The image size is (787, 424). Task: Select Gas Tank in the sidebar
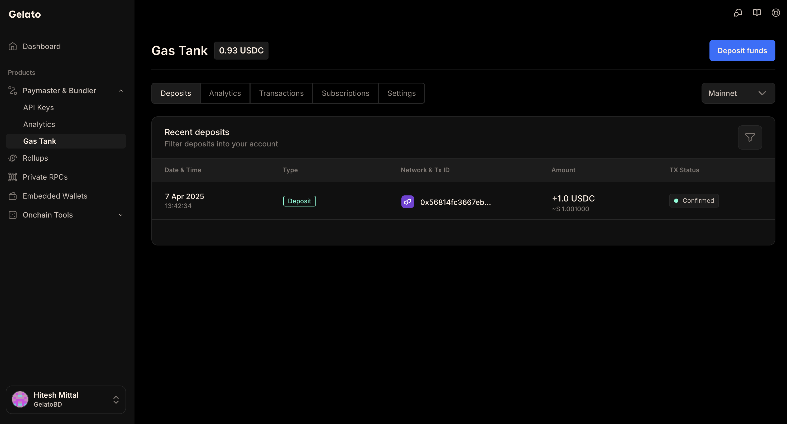pyautogui.click(x=66, y=141)
